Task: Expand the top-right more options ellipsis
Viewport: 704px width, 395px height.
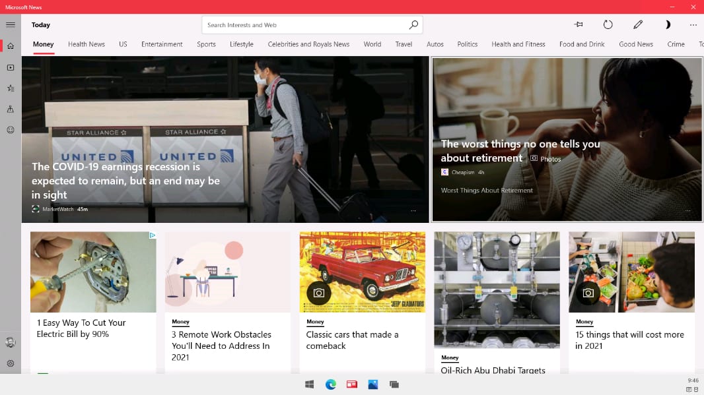Action: coord(693,25)
